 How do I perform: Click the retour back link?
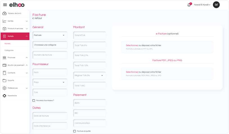[37, 18]
